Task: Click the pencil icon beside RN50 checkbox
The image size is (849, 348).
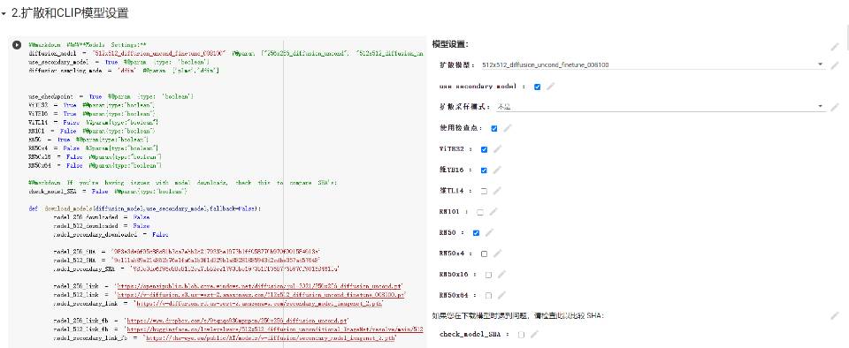Action: click(x=489, y=233)
